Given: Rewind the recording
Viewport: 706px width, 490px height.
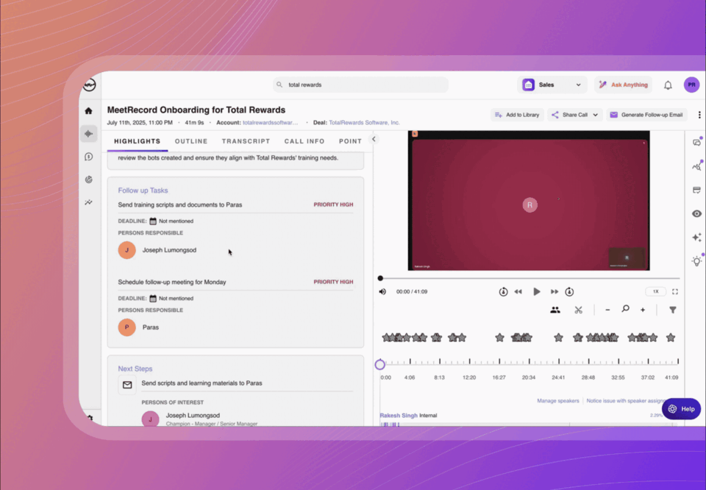Looking at the screenshot, I should (518, 292).
